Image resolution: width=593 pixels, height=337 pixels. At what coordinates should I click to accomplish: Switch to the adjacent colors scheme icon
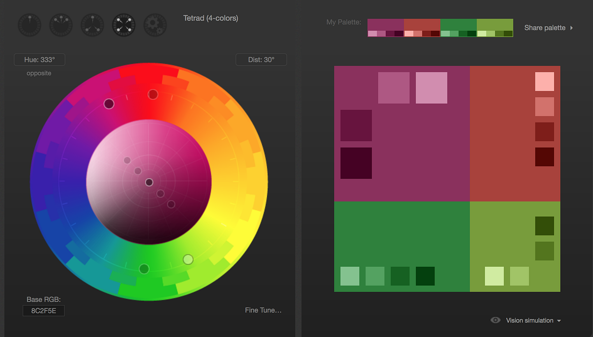61,25
